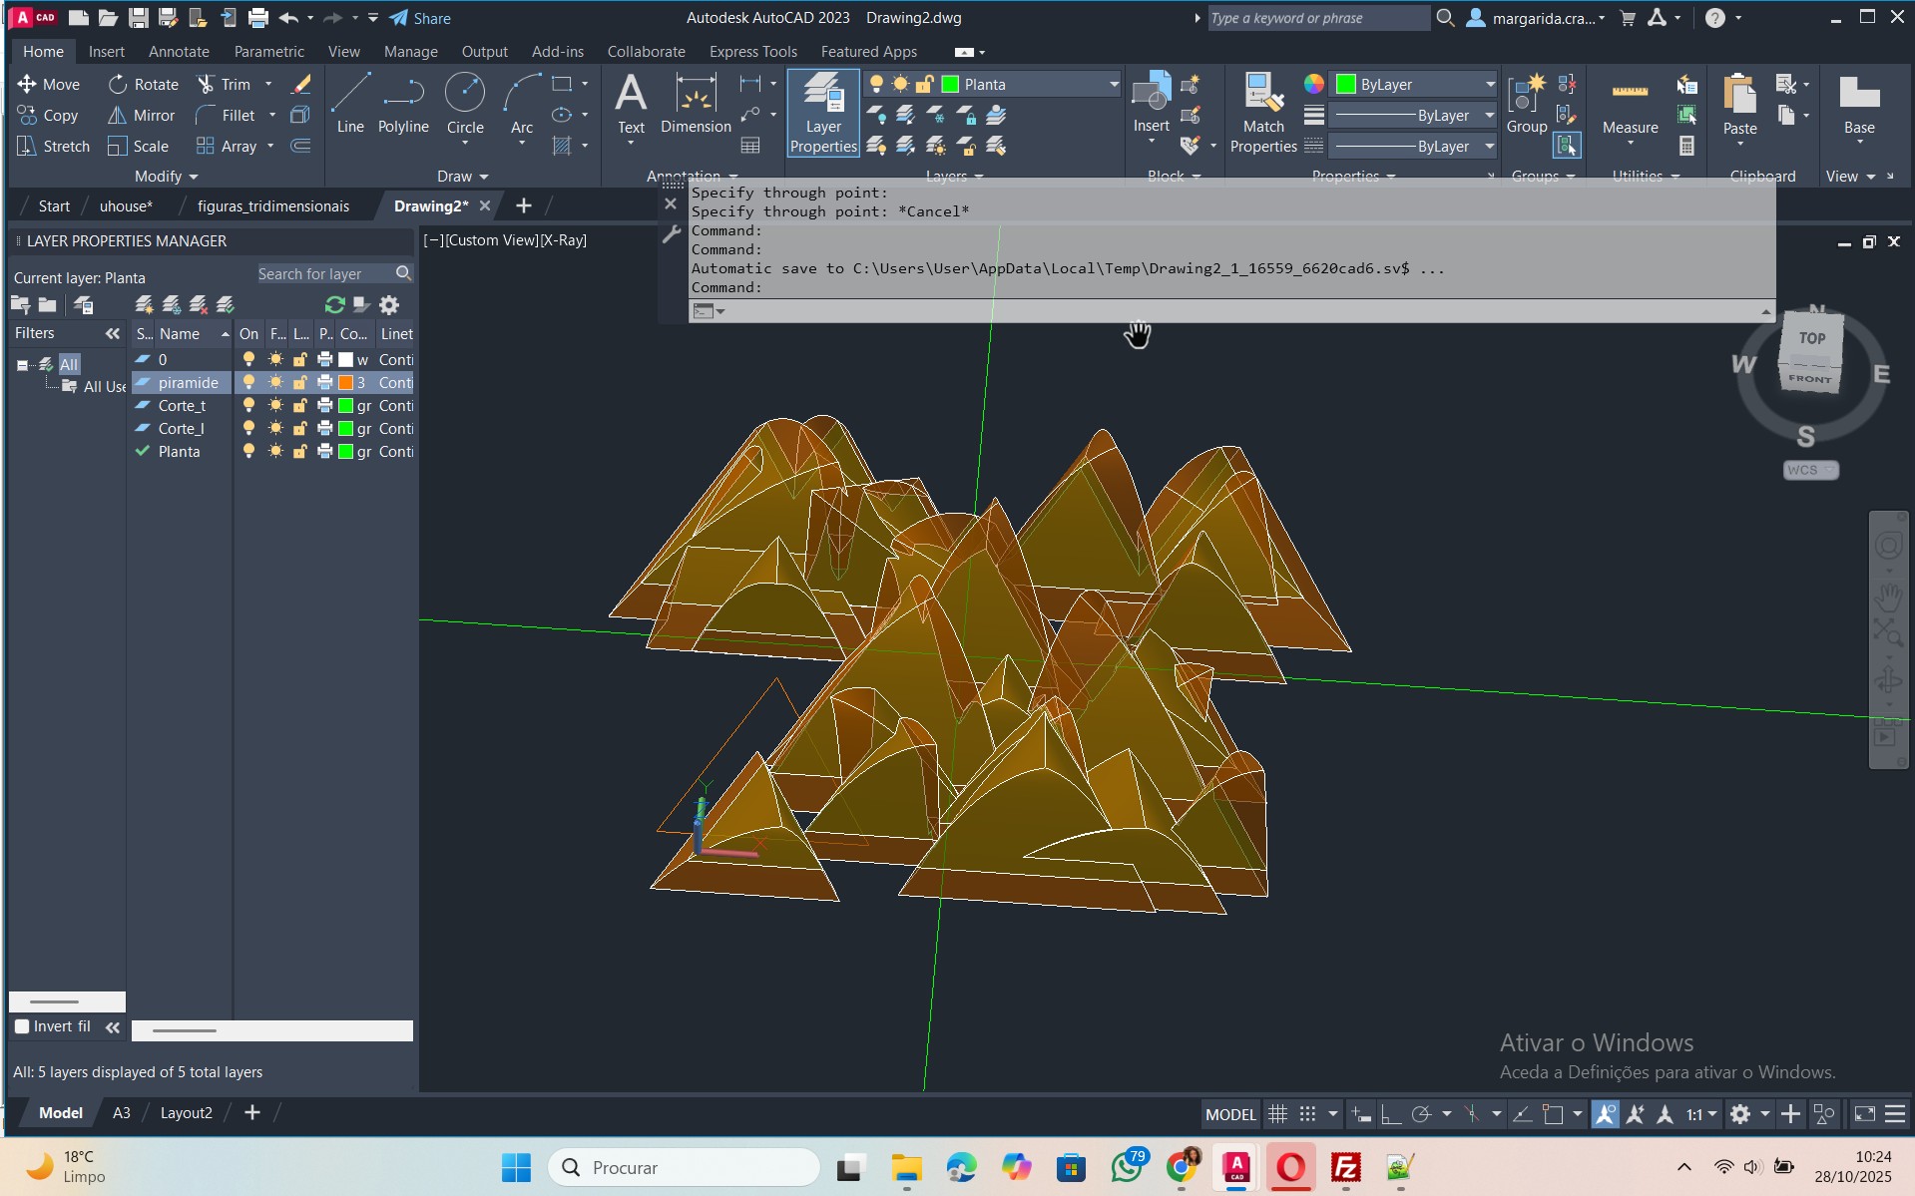The height and width of the screenshot is (1196, 1915).
Task: Open the Annotate ribbon tab
Action: click(179, 52)
